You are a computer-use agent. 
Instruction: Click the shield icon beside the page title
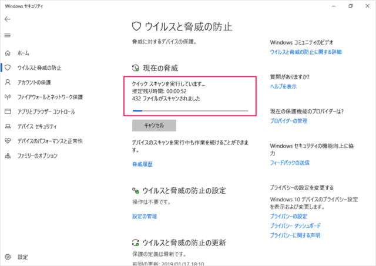tap(136, 26)
